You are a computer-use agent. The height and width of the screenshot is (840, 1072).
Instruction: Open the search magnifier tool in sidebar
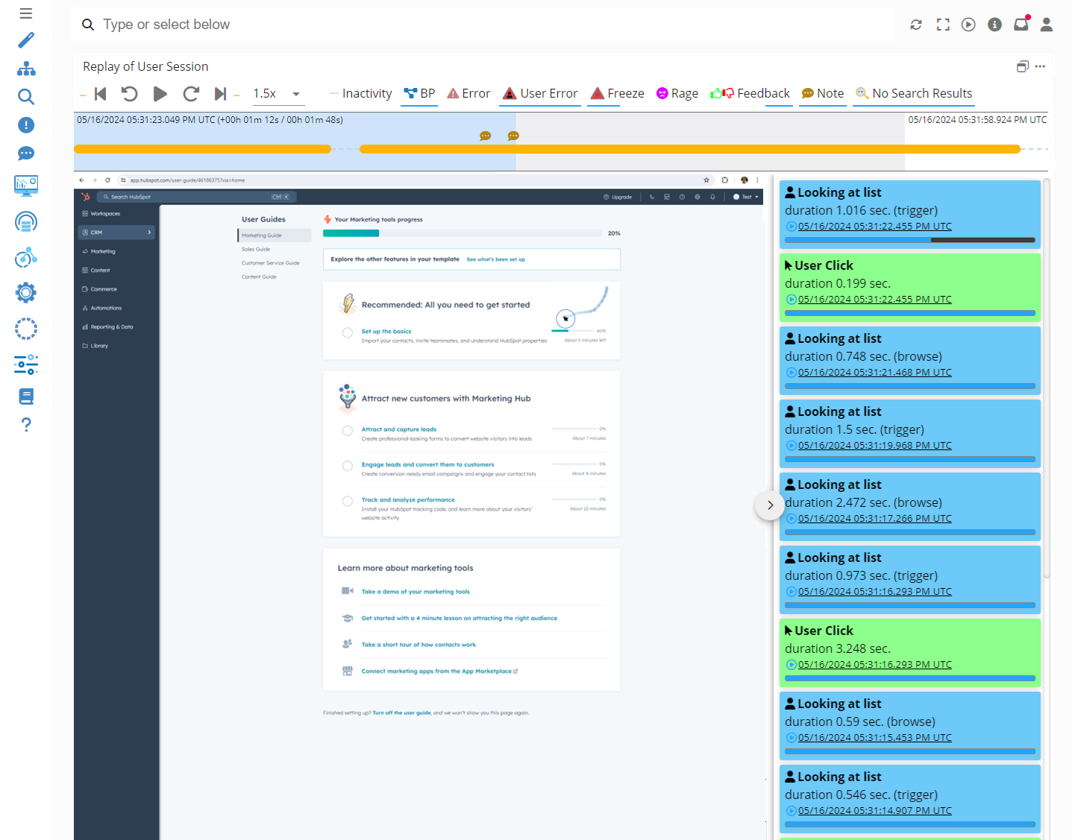26,97
